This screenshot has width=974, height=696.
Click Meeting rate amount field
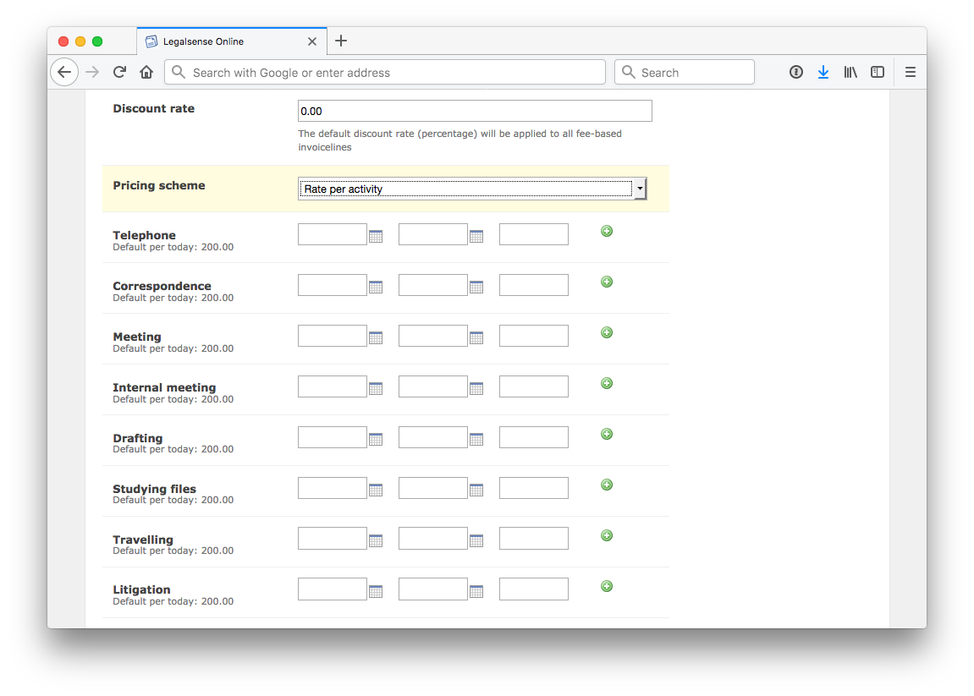pos(534,336)
